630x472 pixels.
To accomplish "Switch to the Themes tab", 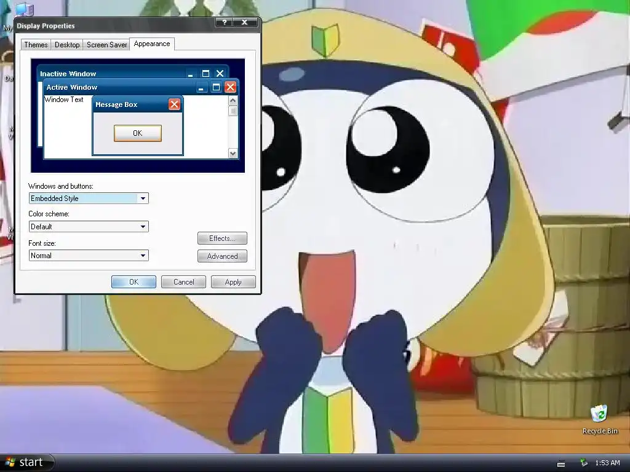I will point(36,44).
